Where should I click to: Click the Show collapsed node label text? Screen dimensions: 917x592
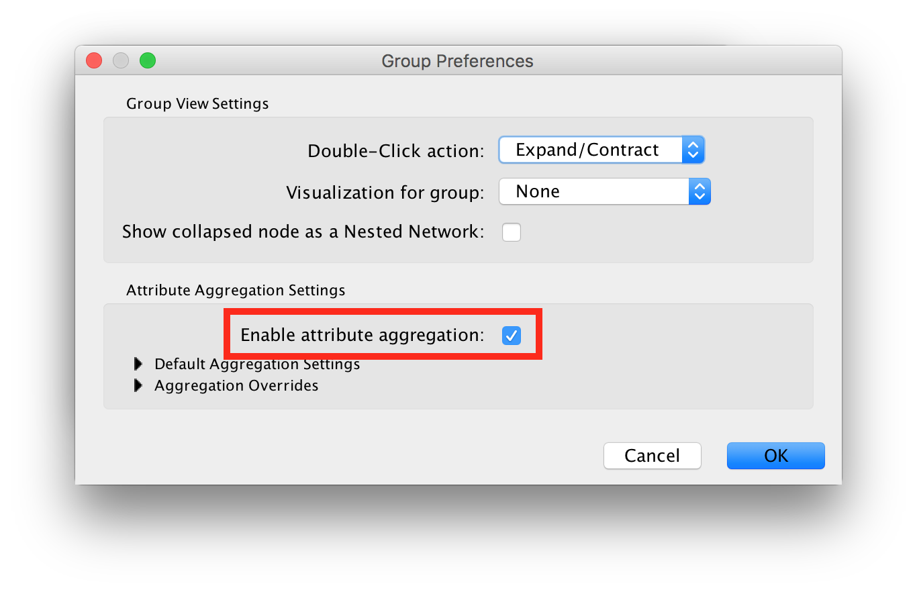(x=303, y=232)
